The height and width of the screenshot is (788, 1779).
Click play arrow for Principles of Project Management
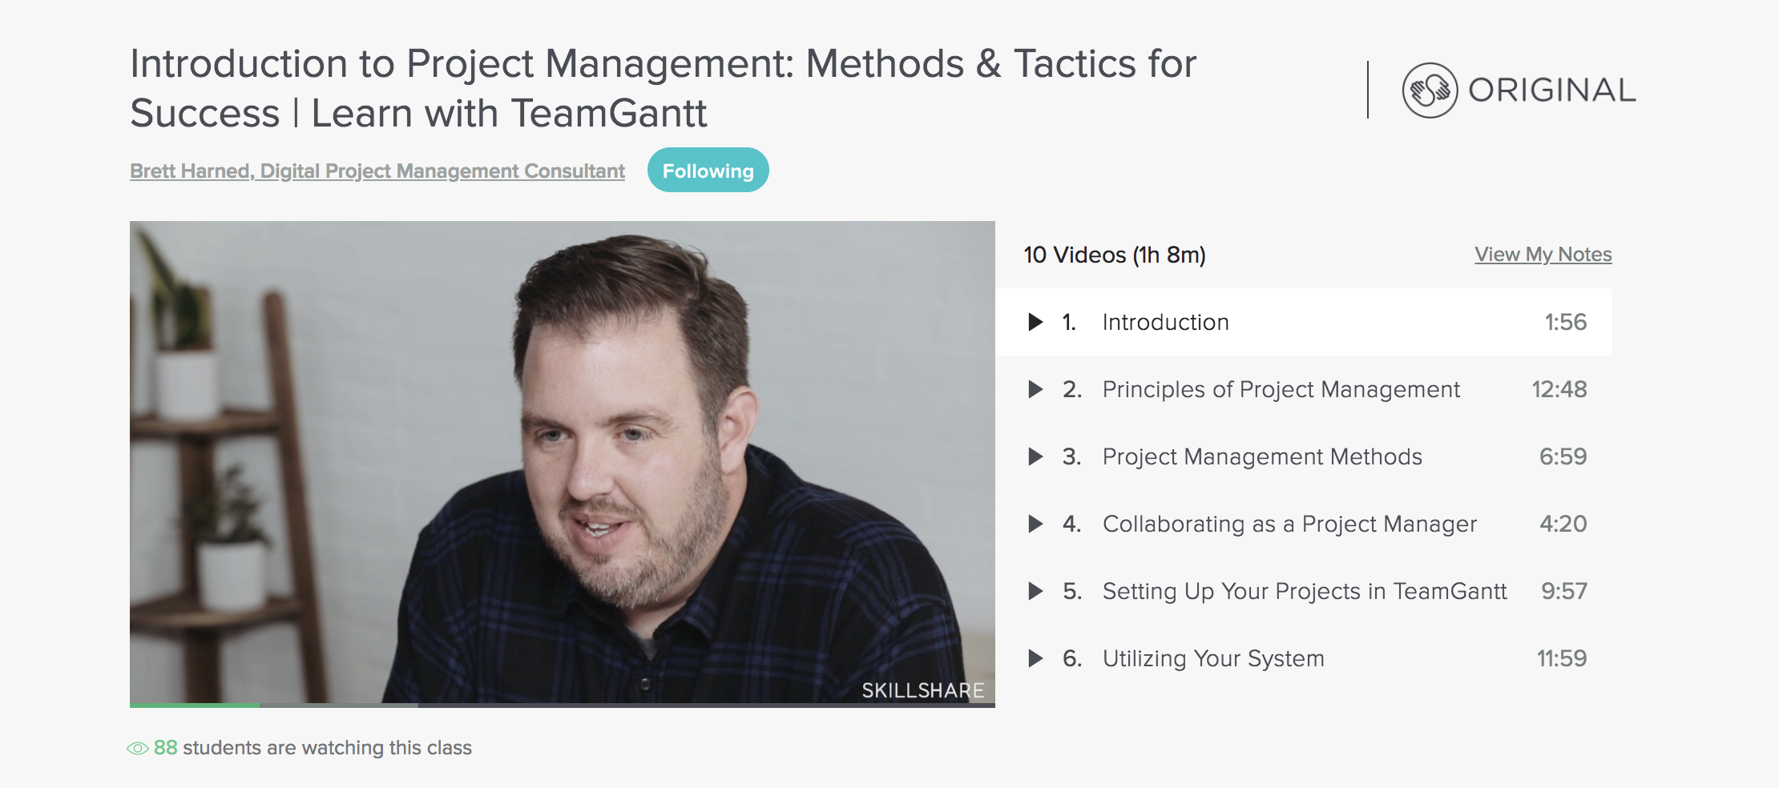1035,389
